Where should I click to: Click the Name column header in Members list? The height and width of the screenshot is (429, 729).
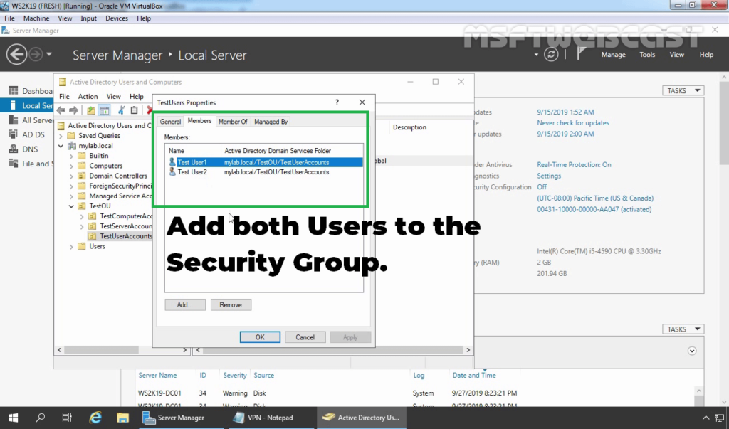[193, 151]
